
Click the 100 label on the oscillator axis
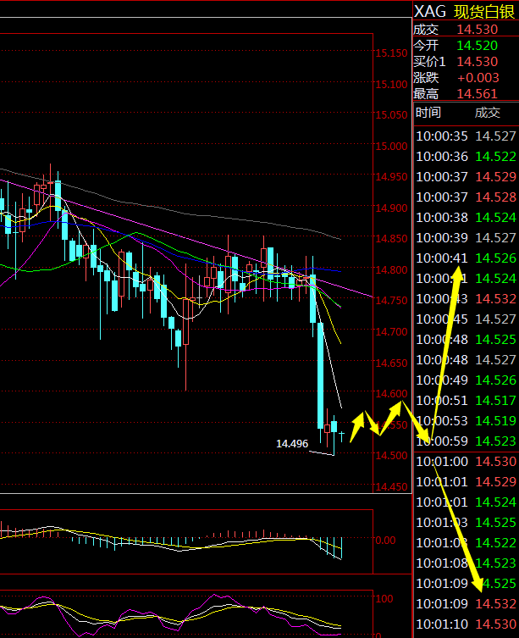tap(384, 598)
